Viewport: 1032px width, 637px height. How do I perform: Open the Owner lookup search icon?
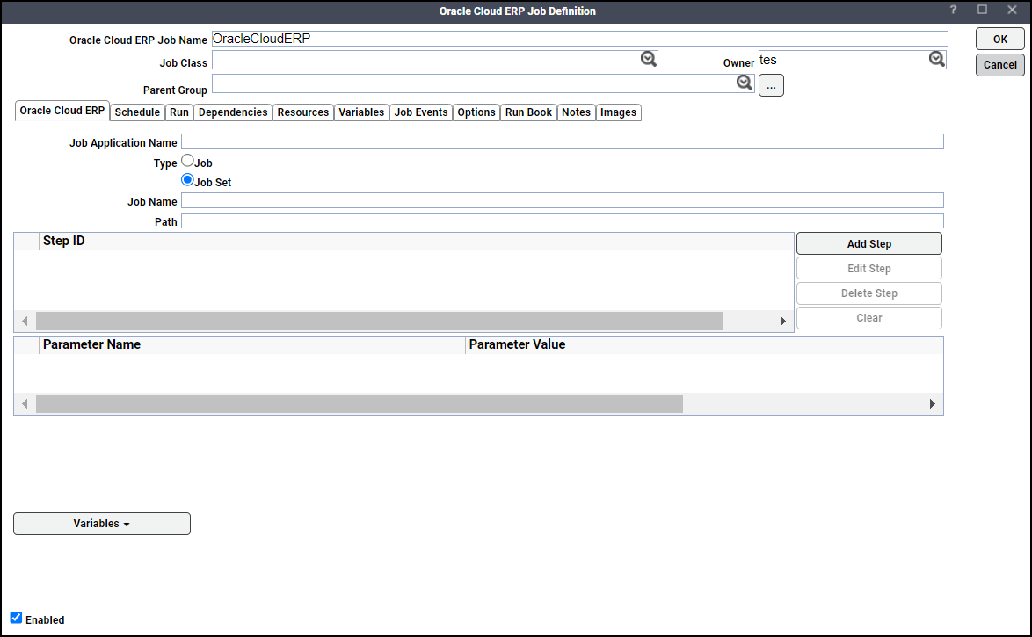pos(936,59)
